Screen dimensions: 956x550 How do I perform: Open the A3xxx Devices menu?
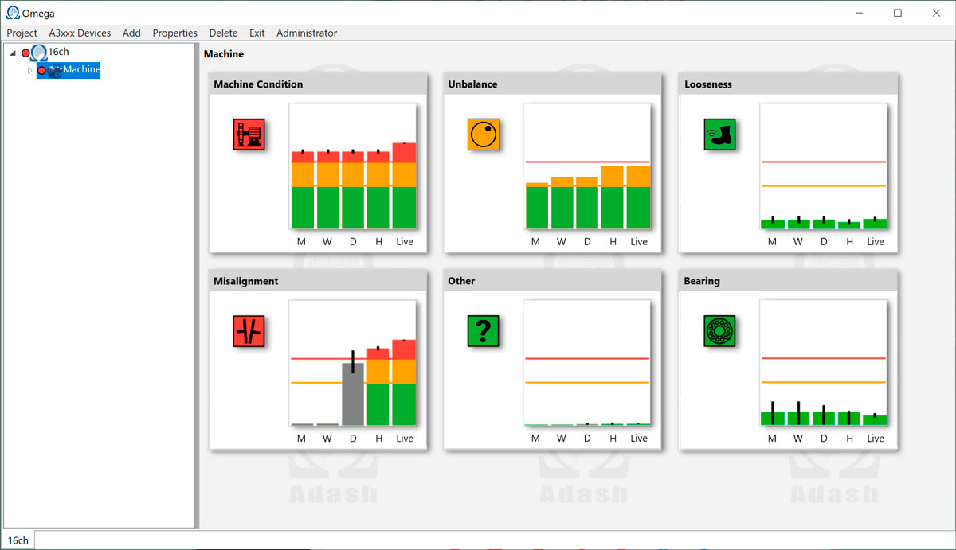(x=80, y=33)
